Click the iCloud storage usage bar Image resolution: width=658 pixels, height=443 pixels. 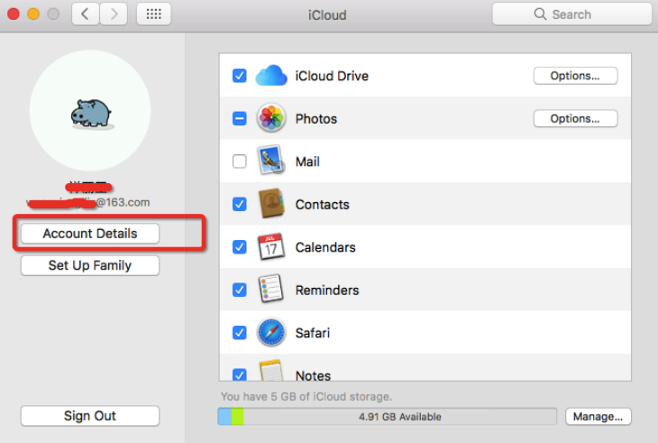pyautogui.click(x=388, y=417)
